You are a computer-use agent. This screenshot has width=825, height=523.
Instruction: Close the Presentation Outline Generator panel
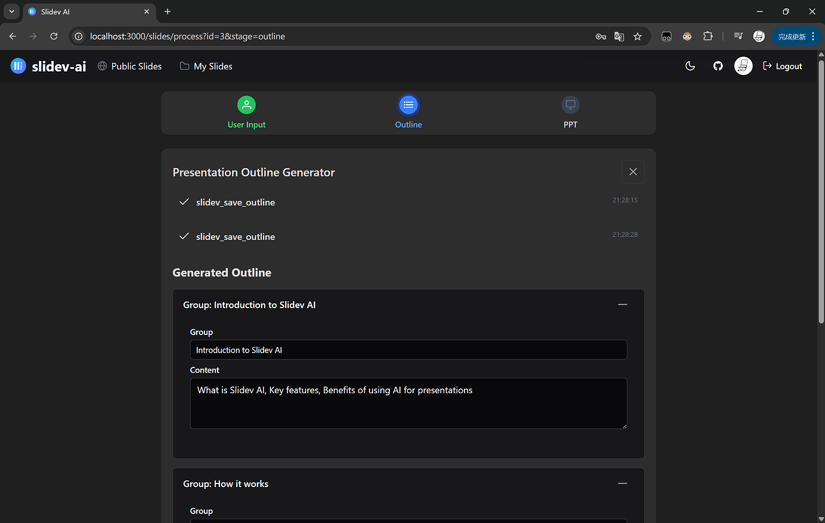tap(632, 172)
